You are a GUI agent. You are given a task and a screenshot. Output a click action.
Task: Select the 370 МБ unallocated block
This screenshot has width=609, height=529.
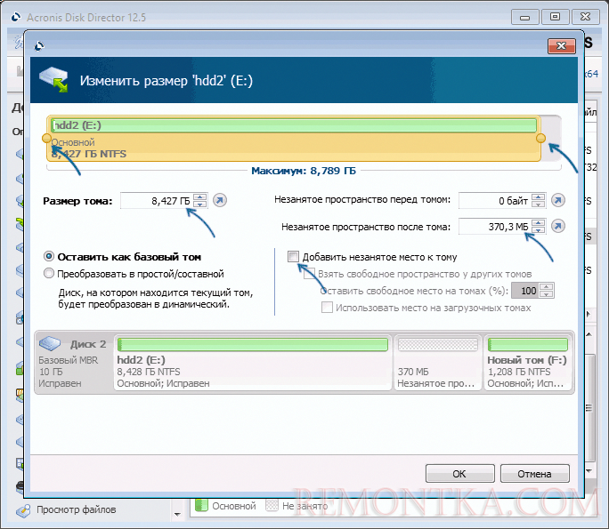[x=438, y=363]
